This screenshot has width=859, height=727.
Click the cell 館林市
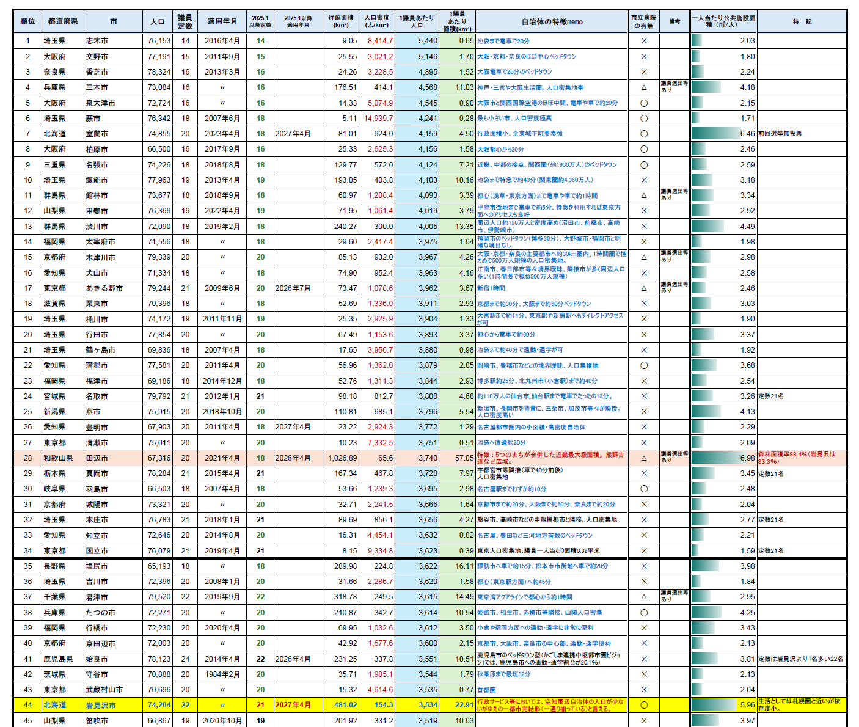click(x=113, y=195)
